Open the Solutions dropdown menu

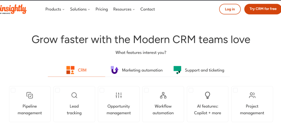(x=80, y=9)
